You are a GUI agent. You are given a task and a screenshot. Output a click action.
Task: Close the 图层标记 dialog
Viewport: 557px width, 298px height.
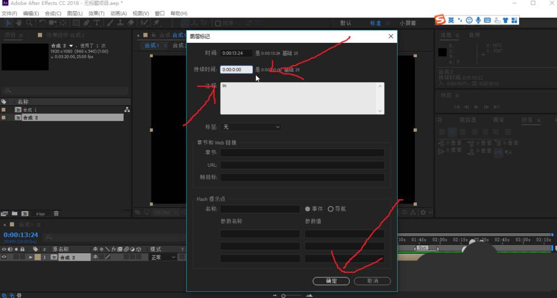point(391,36)
